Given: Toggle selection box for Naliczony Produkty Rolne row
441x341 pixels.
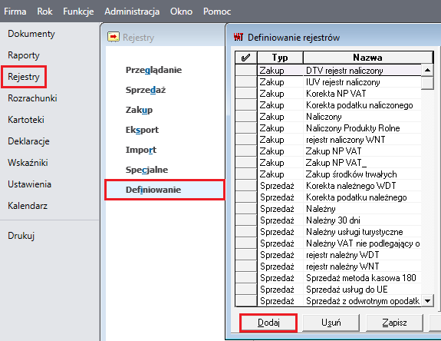Looking at the screenshot, I should pyautogui.click(x=246, y=127).
